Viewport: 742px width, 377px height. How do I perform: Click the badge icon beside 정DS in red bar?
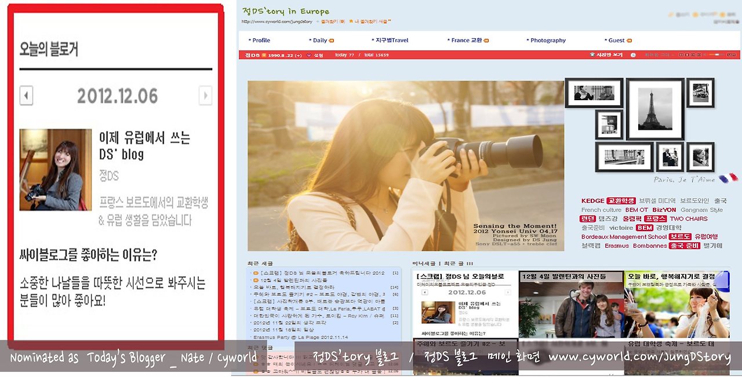pos(264,55)
